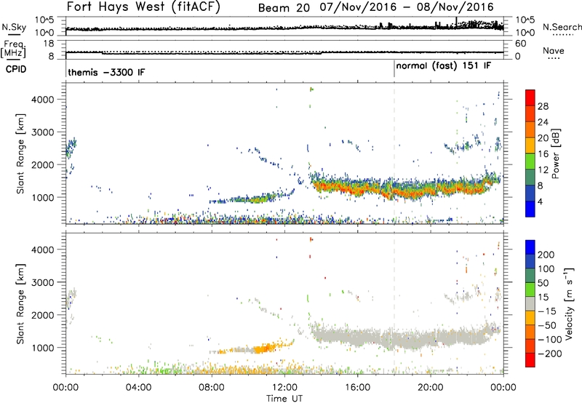Click the 'Beam 20' label
Viewport: 582px width, 403px height.
(284, 7)
